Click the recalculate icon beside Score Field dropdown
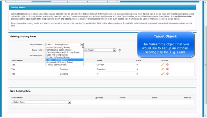207x118 pixels. pos(120,50)
